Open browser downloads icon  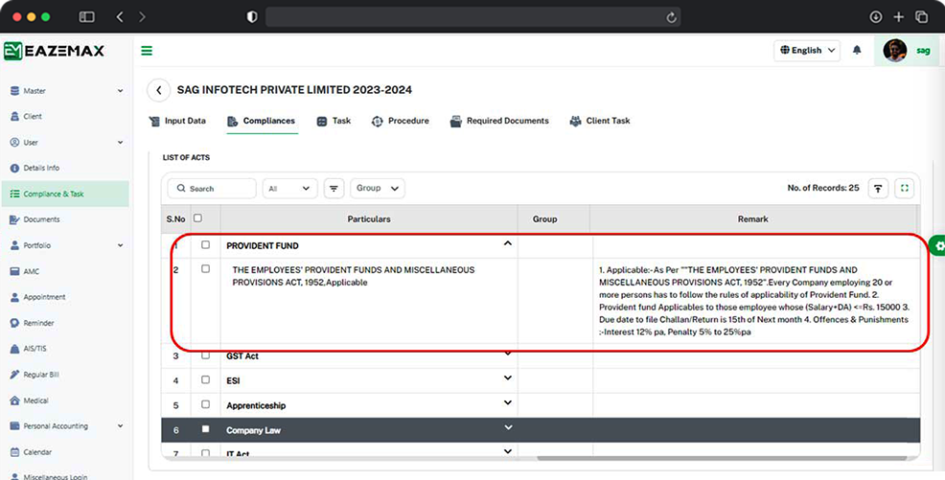click(x=876, y=17)
